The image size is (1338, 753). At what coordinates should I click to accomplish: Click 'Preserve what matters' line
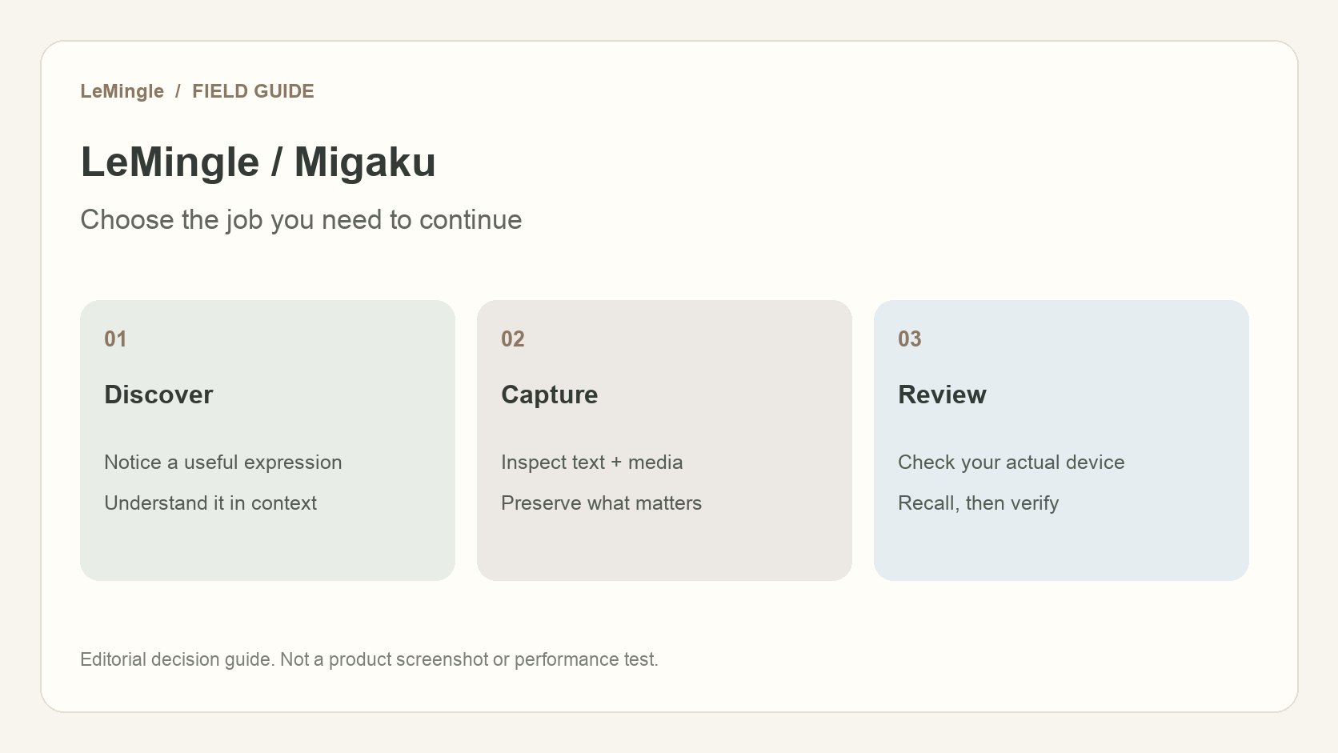[601, 503]
